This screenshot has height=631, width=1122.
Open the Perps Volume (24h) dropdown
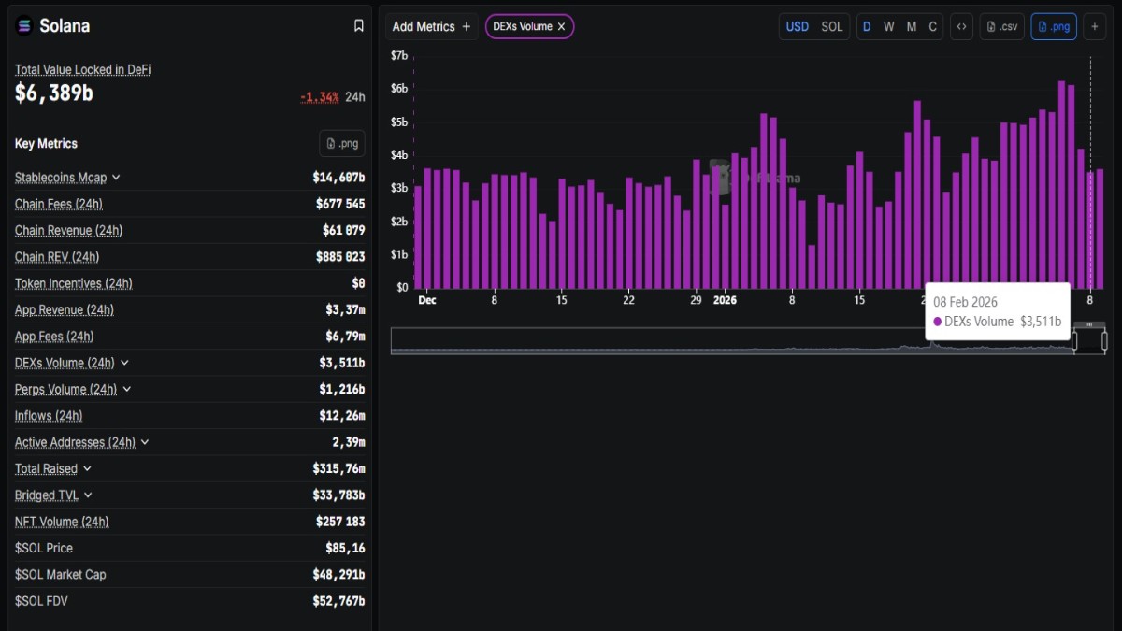[x=128, y=389]
